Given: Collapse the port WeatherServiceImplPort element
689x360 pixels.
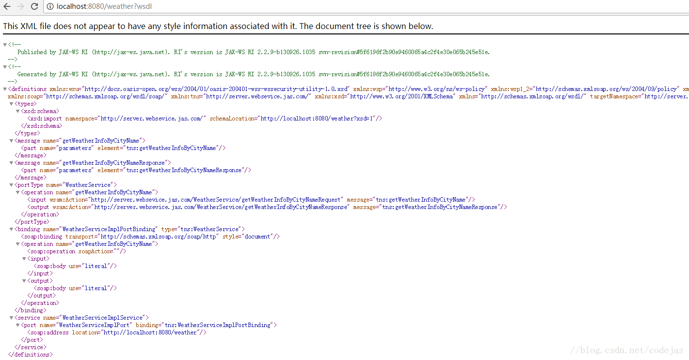Looking at the screenshot, I should pos(17,325).
